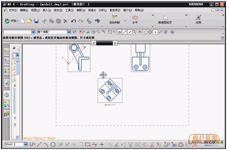Click the right arrow above drawing
227x150 pixels.
(115, 43)
